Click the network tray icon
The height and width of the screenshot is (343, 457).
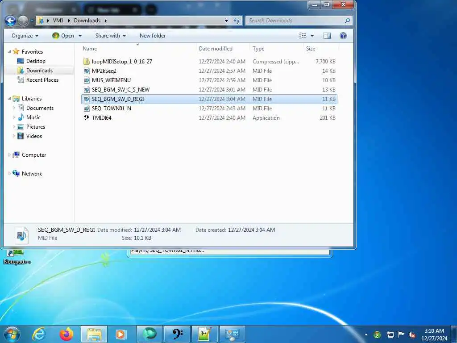coord(390,335)
